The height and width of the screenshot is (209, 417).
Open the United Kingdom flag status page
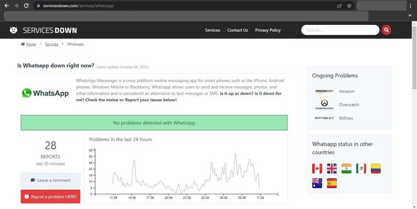[x=332, y=169]
